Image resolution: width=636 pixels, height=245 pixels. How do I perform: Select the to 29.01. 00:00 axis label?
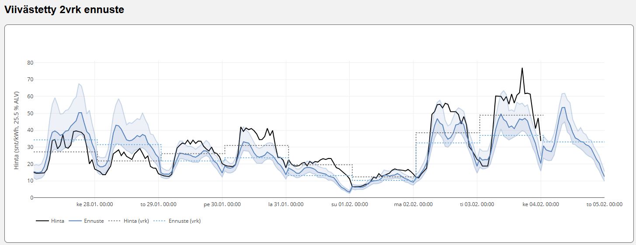point(158,204)
